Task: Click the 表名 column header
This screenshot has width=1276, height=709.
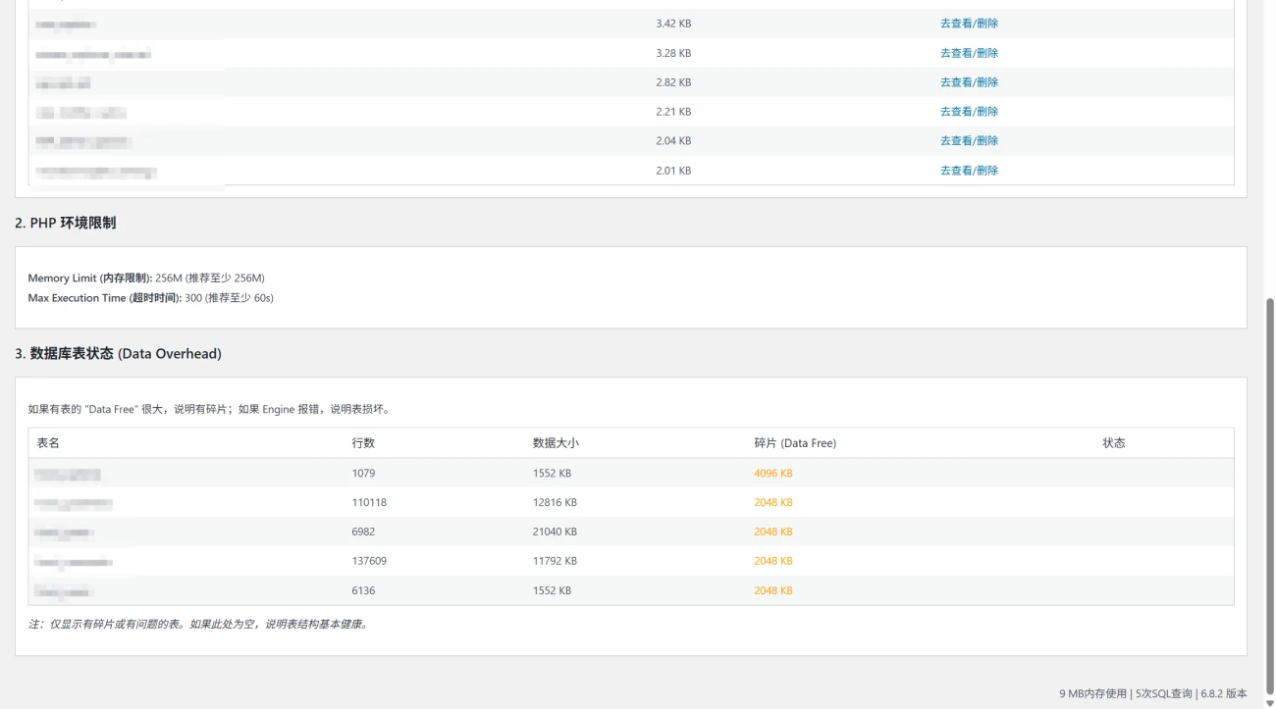Action: point(48,443)
